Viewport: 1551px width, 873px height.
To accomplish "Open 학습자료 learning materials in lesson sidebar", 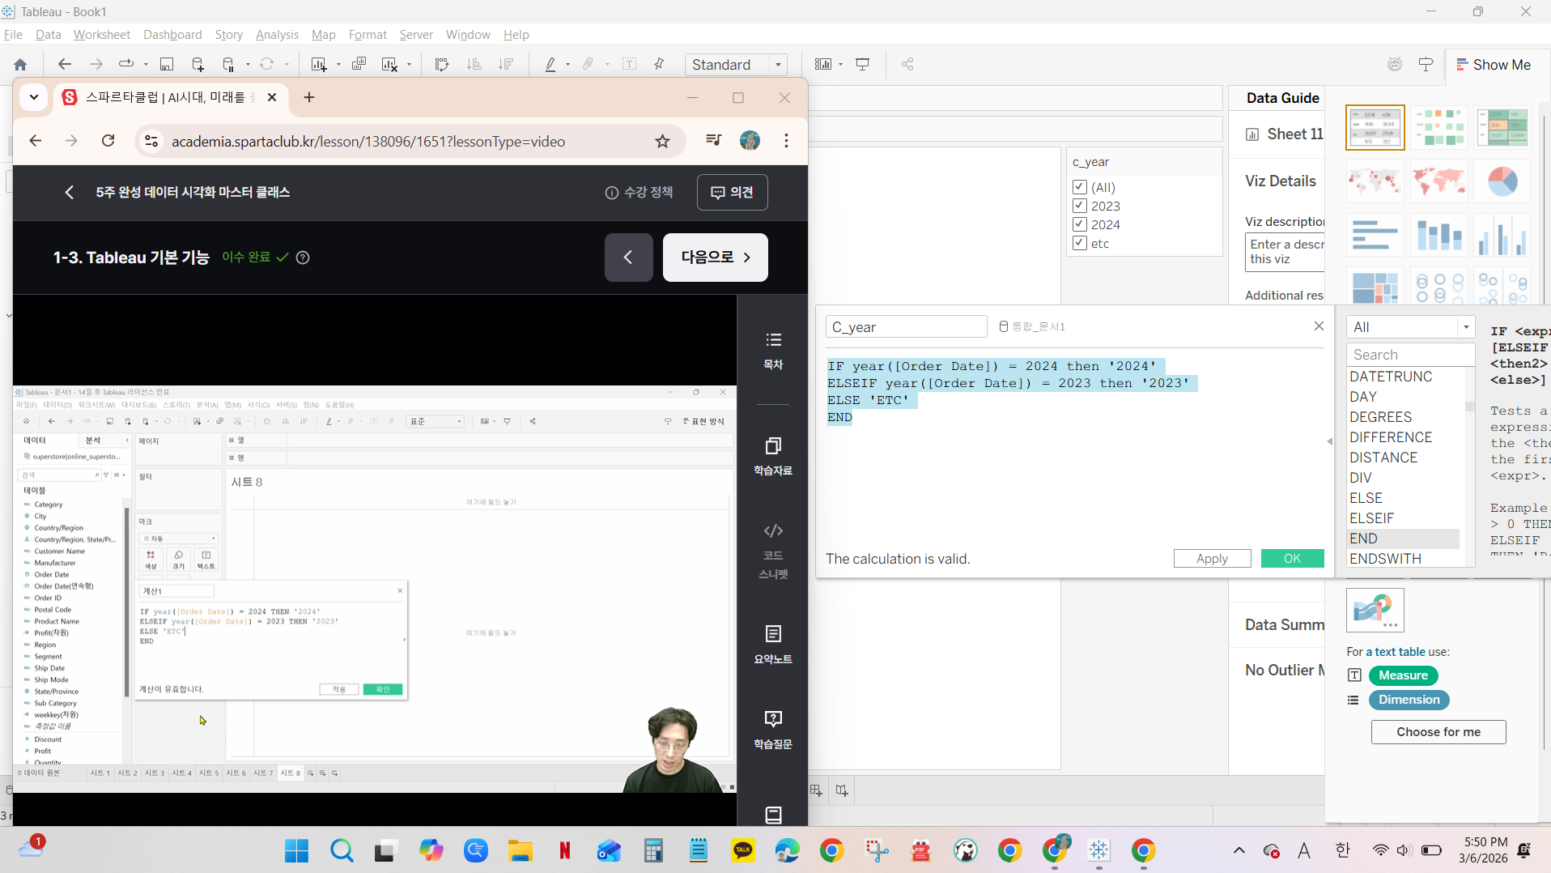I will pos(773,456).
